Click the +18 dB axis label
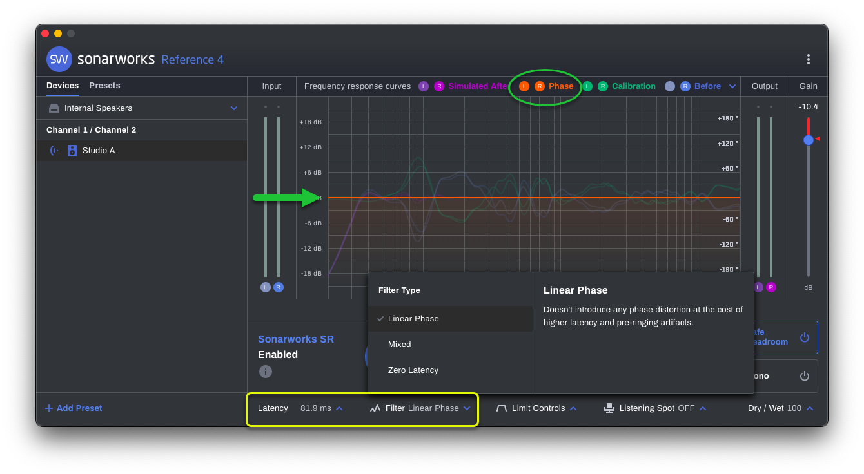The image size is (864, 474). (x=310, y=122)
